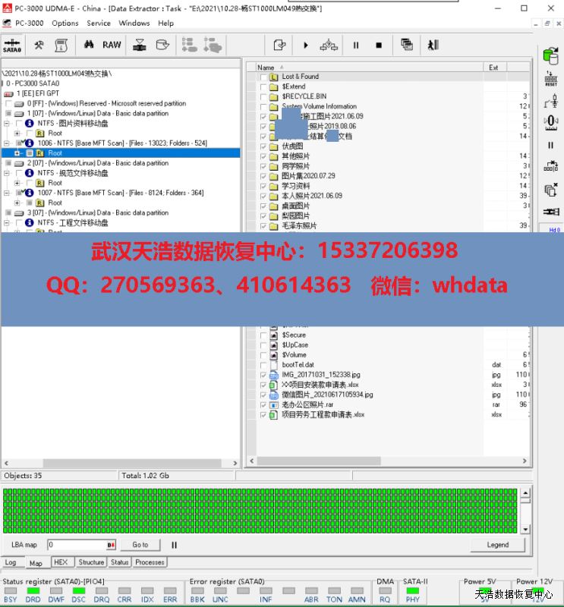Toggle checkbox for 学习资料 folder

[263, 186]
